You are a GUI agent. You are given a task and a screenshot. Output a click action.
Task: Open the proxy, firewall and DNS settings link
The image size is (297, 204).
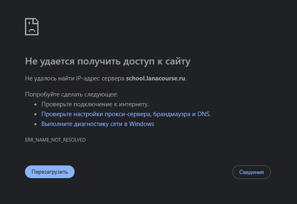click(126, 114)
